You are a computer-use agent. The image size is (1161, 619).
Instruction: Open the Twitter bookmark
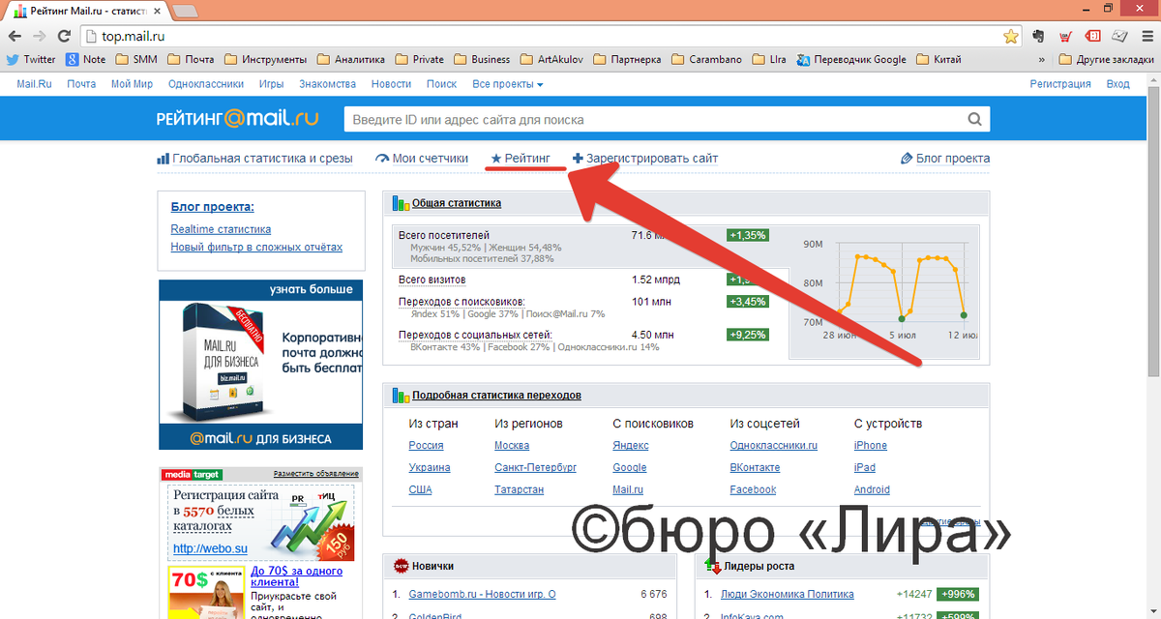pyautogui.click(x=31, y=59)
